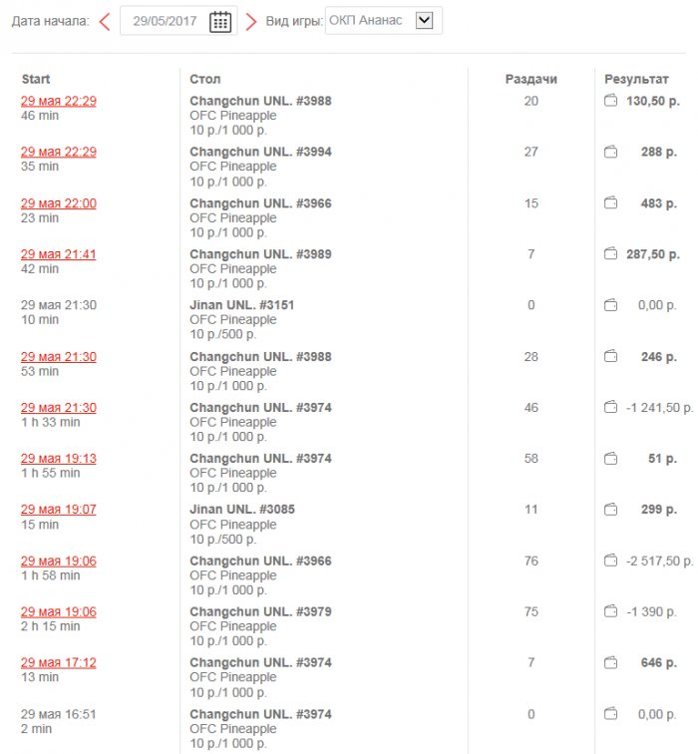
Task: Go to next date with right arrow
Action: (x=251, y=21)
